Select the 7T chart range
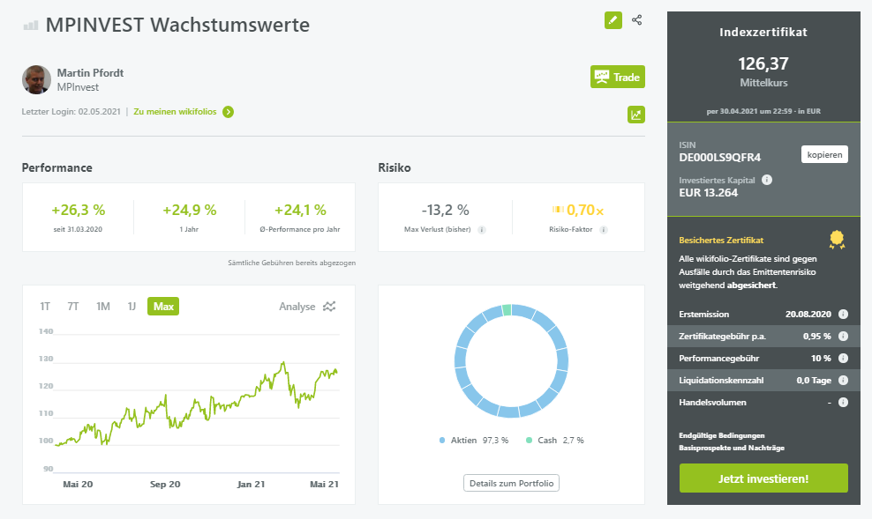This screenshot has height=519, width=872. [73, 307]
